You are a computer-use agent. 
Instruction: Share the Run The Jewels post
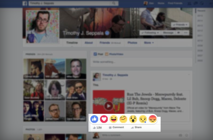(x=136, y=127)
